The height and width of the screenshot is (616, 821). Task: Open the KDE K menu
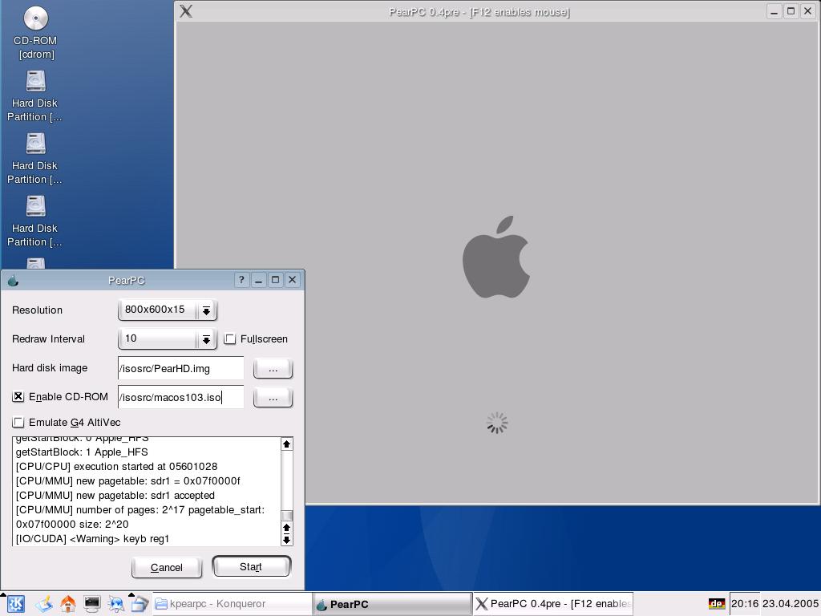pos(15,604)
